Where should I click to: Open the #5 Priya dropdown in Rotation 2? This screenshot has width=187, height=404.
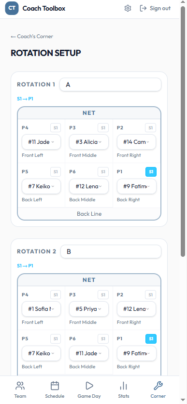click(x=89, y=308)
